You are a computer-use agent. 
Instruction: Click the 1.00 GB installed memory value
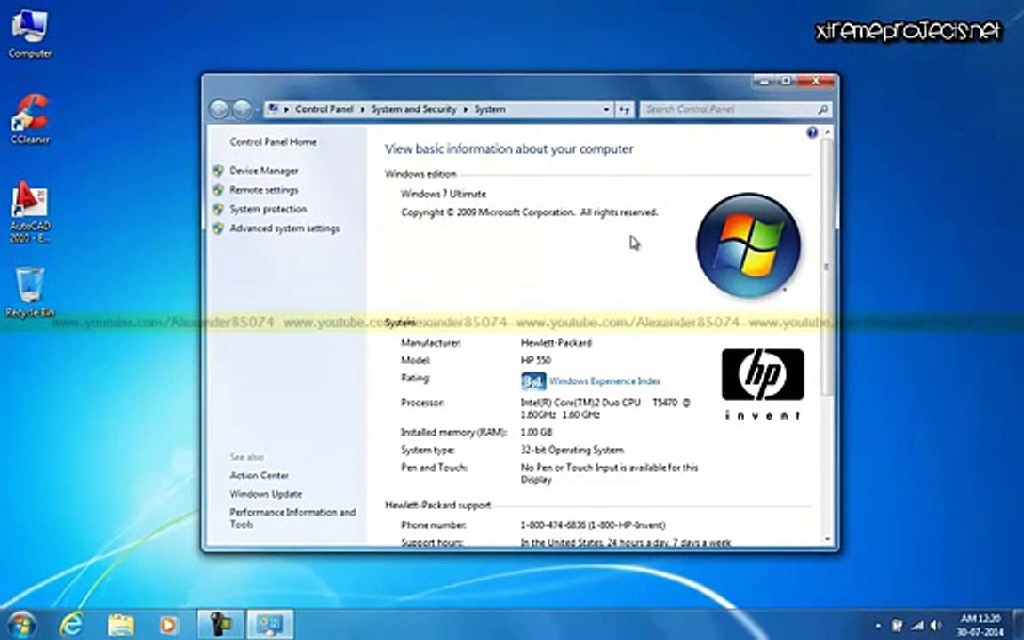(536, 432)
